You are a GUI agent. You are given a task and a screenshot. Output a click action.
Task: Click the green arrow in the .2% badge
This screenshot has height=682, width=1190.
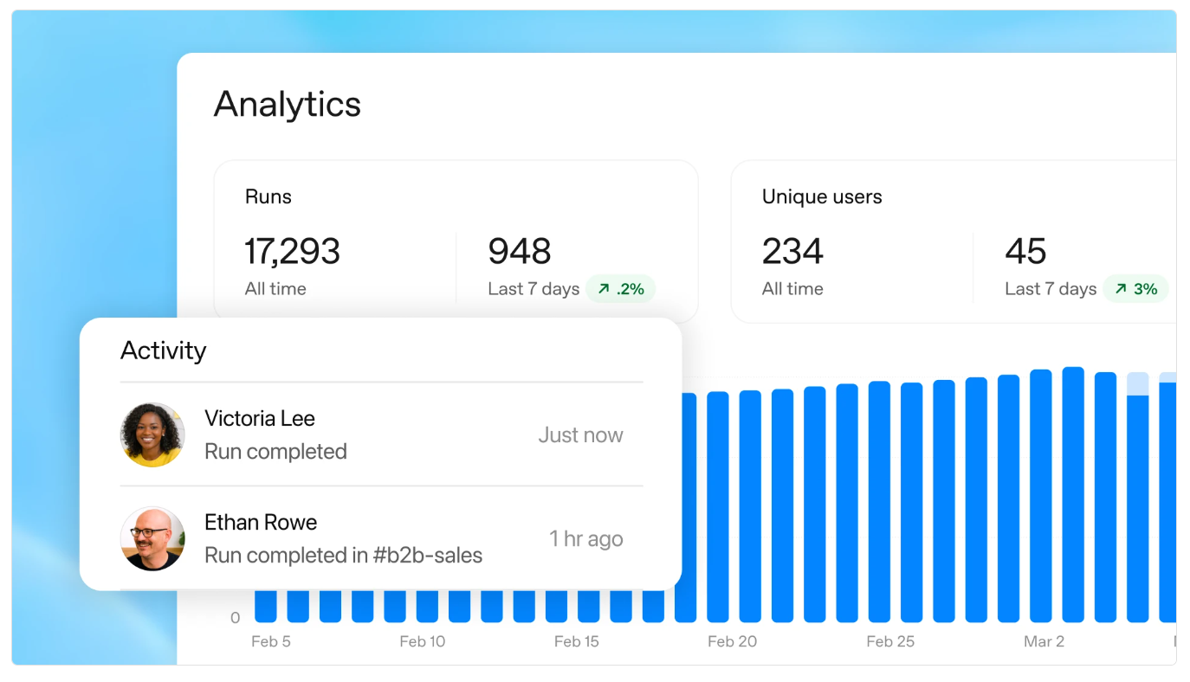[604, 289]
